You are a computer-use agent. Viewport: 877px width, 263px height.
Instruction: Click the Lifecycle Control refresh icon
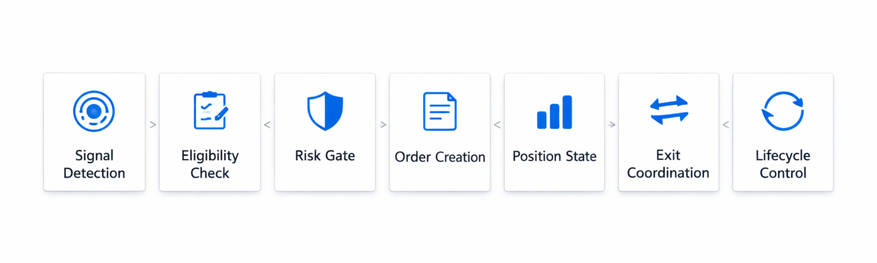(783, 111)
